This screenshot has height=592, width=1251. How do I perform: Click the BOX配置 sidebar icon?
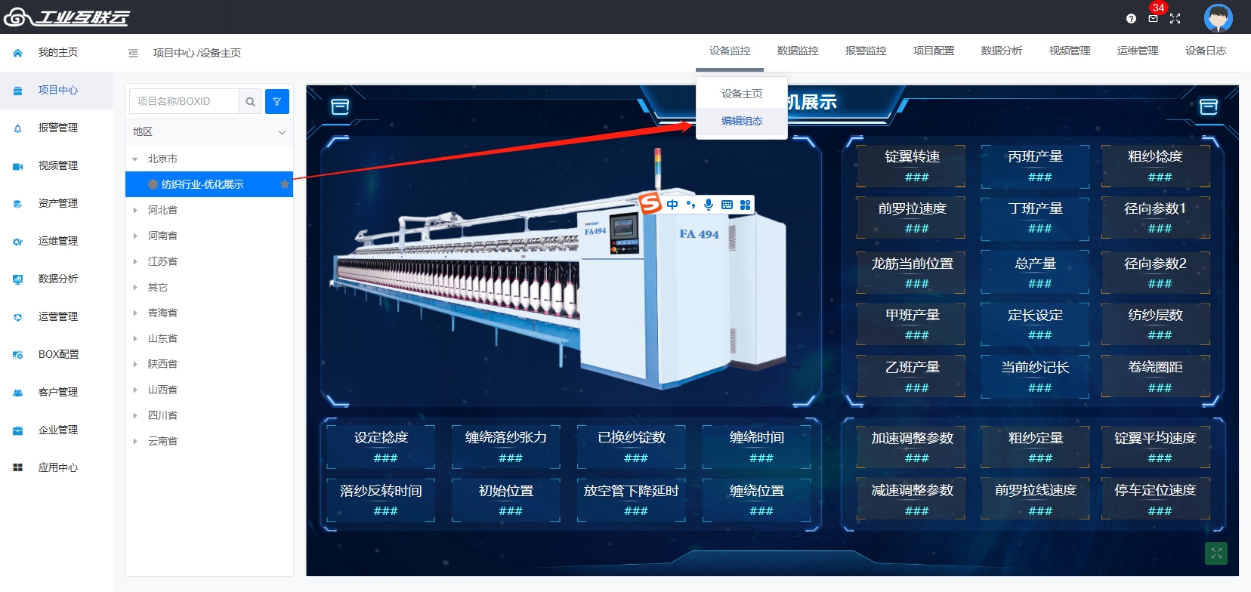[x=17, y=355]
